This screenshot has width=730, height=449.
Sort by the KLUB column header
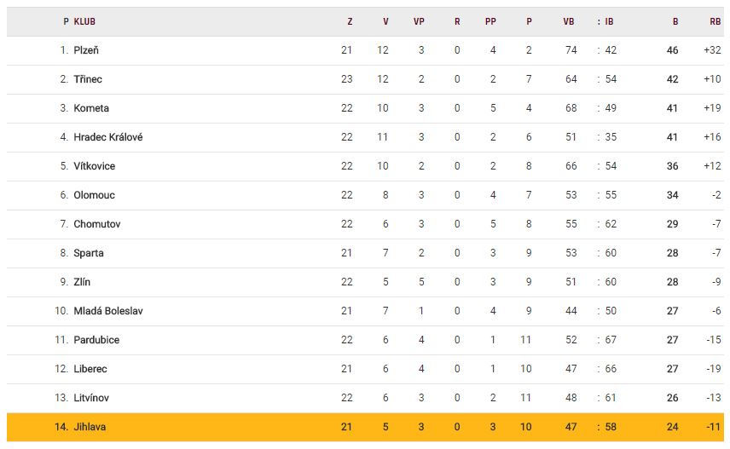tap(84, 21)
